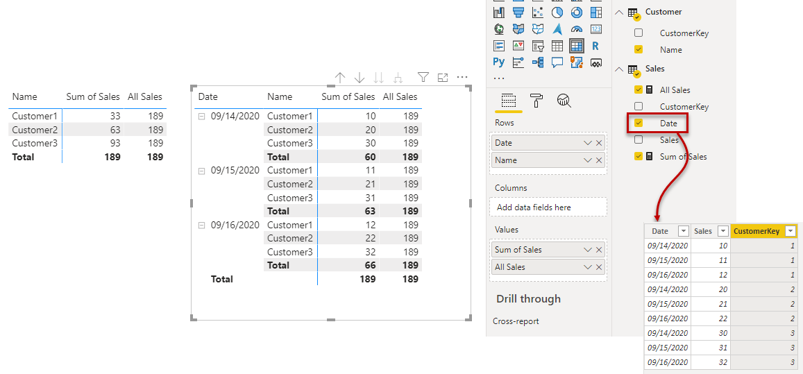Image resolution: width=803 pixels, height=374 pixels.
Task: Remove Name from Rows well
Action: [x=599, y=160]
